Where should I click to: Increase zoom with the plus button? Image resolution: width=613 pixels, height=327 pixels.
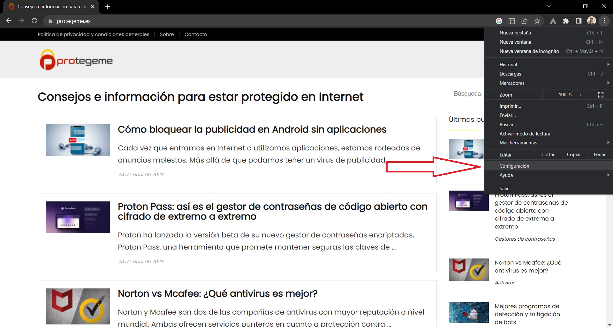coord(580,95)
